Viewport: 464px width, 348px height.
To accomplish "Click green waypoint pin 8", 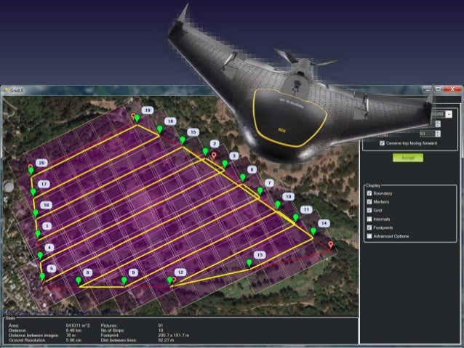I will click(79, 280).
